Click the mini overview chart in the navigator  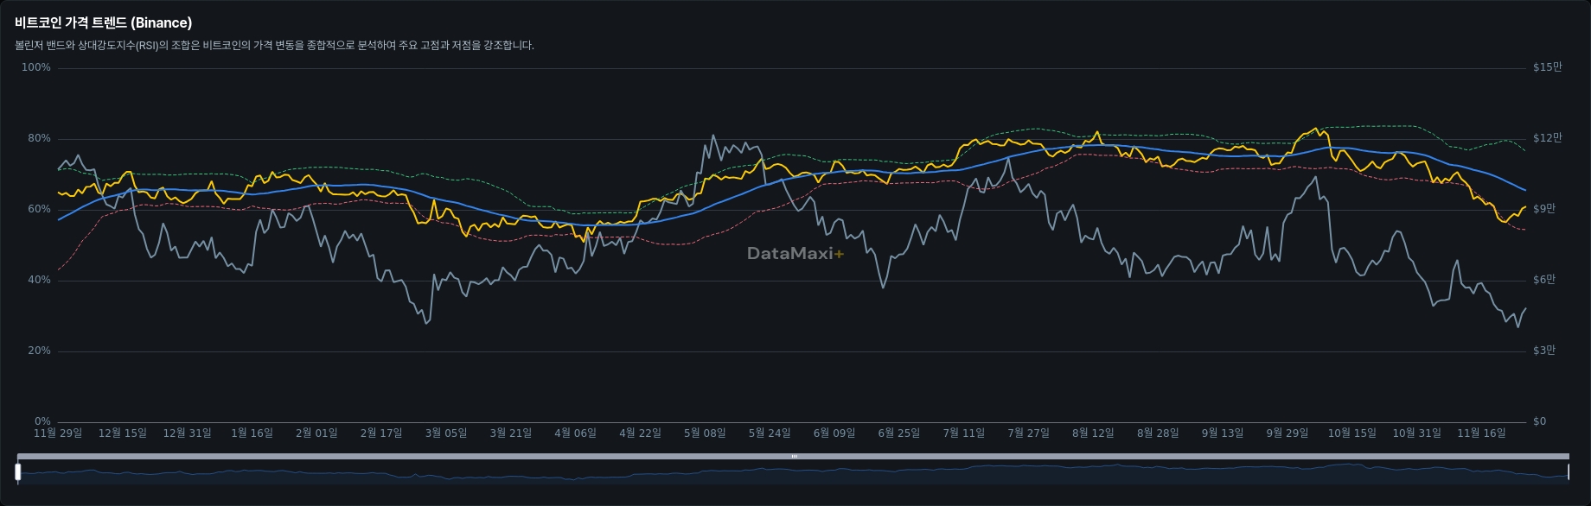click(793, 472)
